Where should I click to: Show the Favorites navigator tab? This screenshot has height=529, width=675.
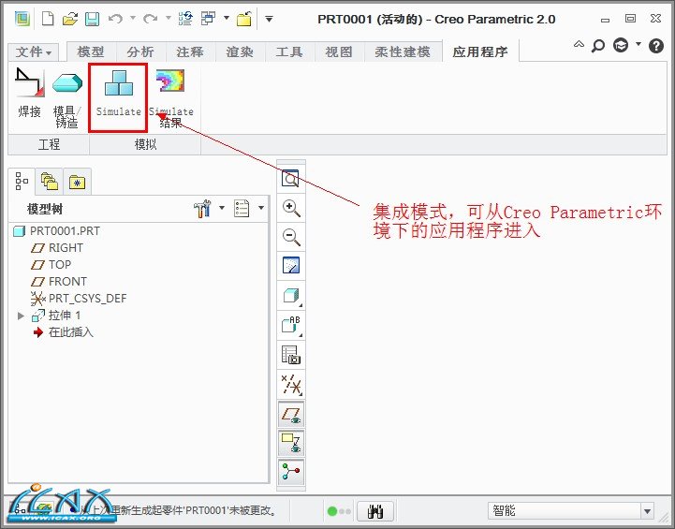[77, 182]
